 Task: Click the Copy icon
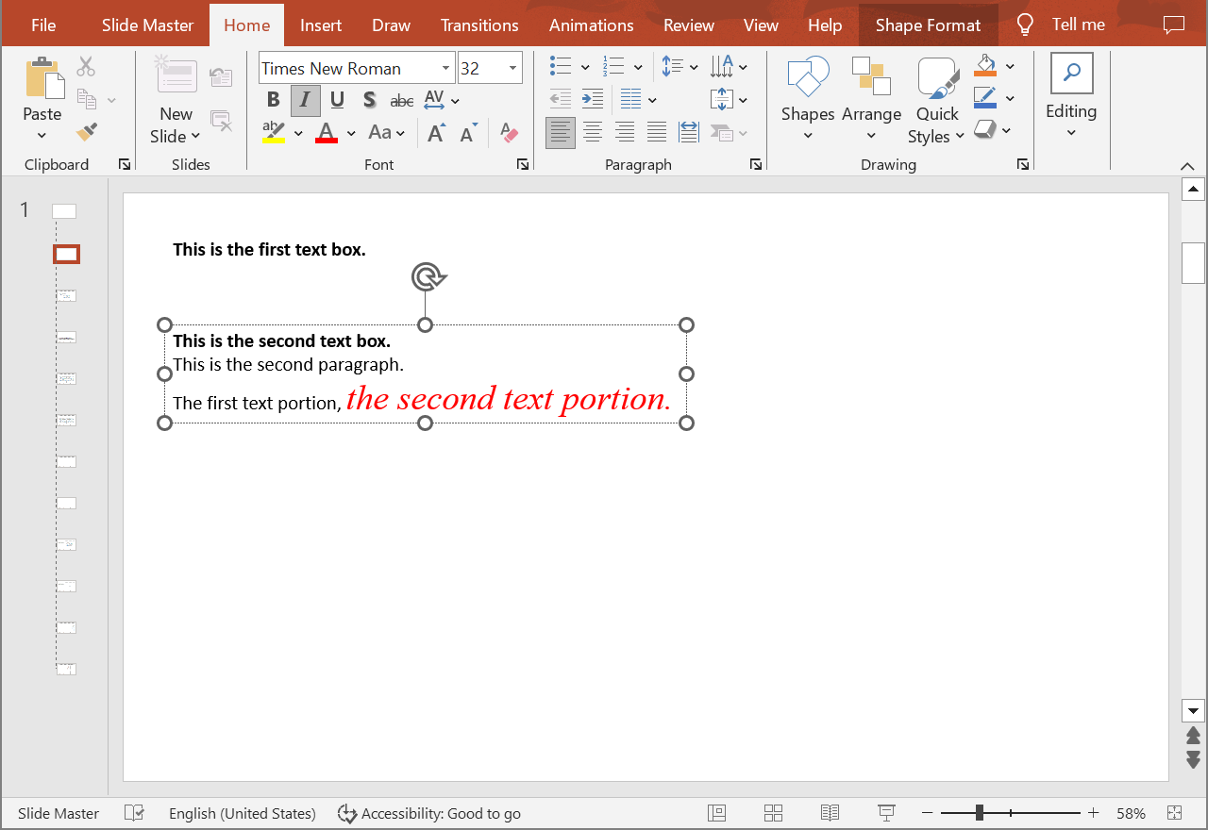pyautogui.click(x=86, y=98)
